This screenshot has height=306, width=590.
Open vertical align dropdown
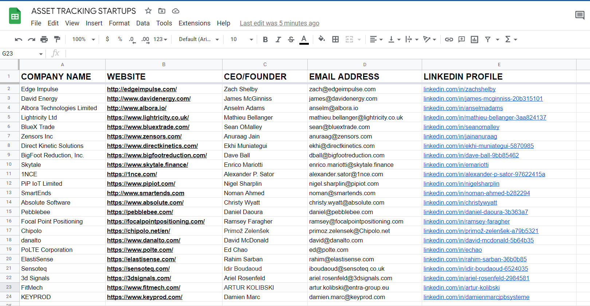coord(394,39)
